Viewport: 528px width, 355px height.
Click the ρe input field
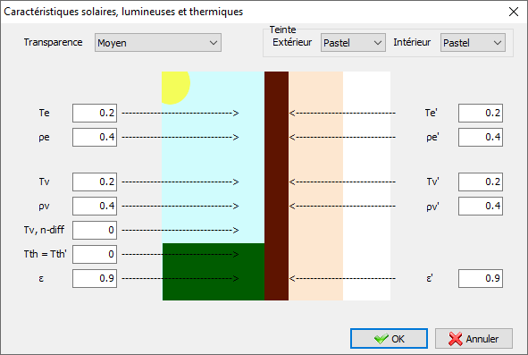95,137
